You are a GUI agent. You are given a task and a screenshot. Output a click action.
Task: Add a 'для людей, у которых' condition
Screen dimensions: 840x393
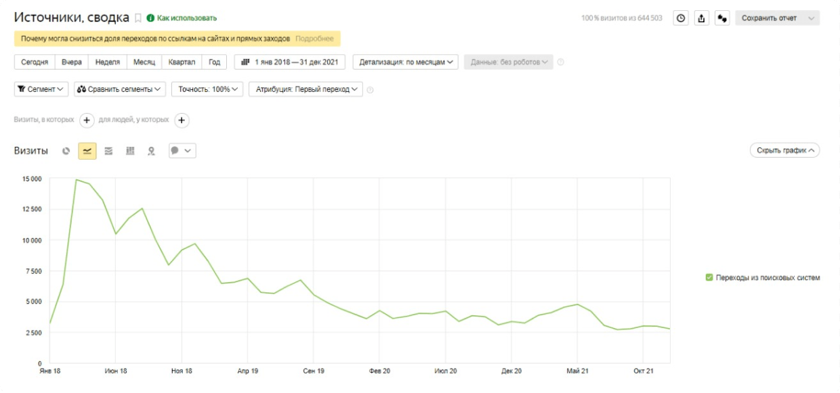coord(182,120)
